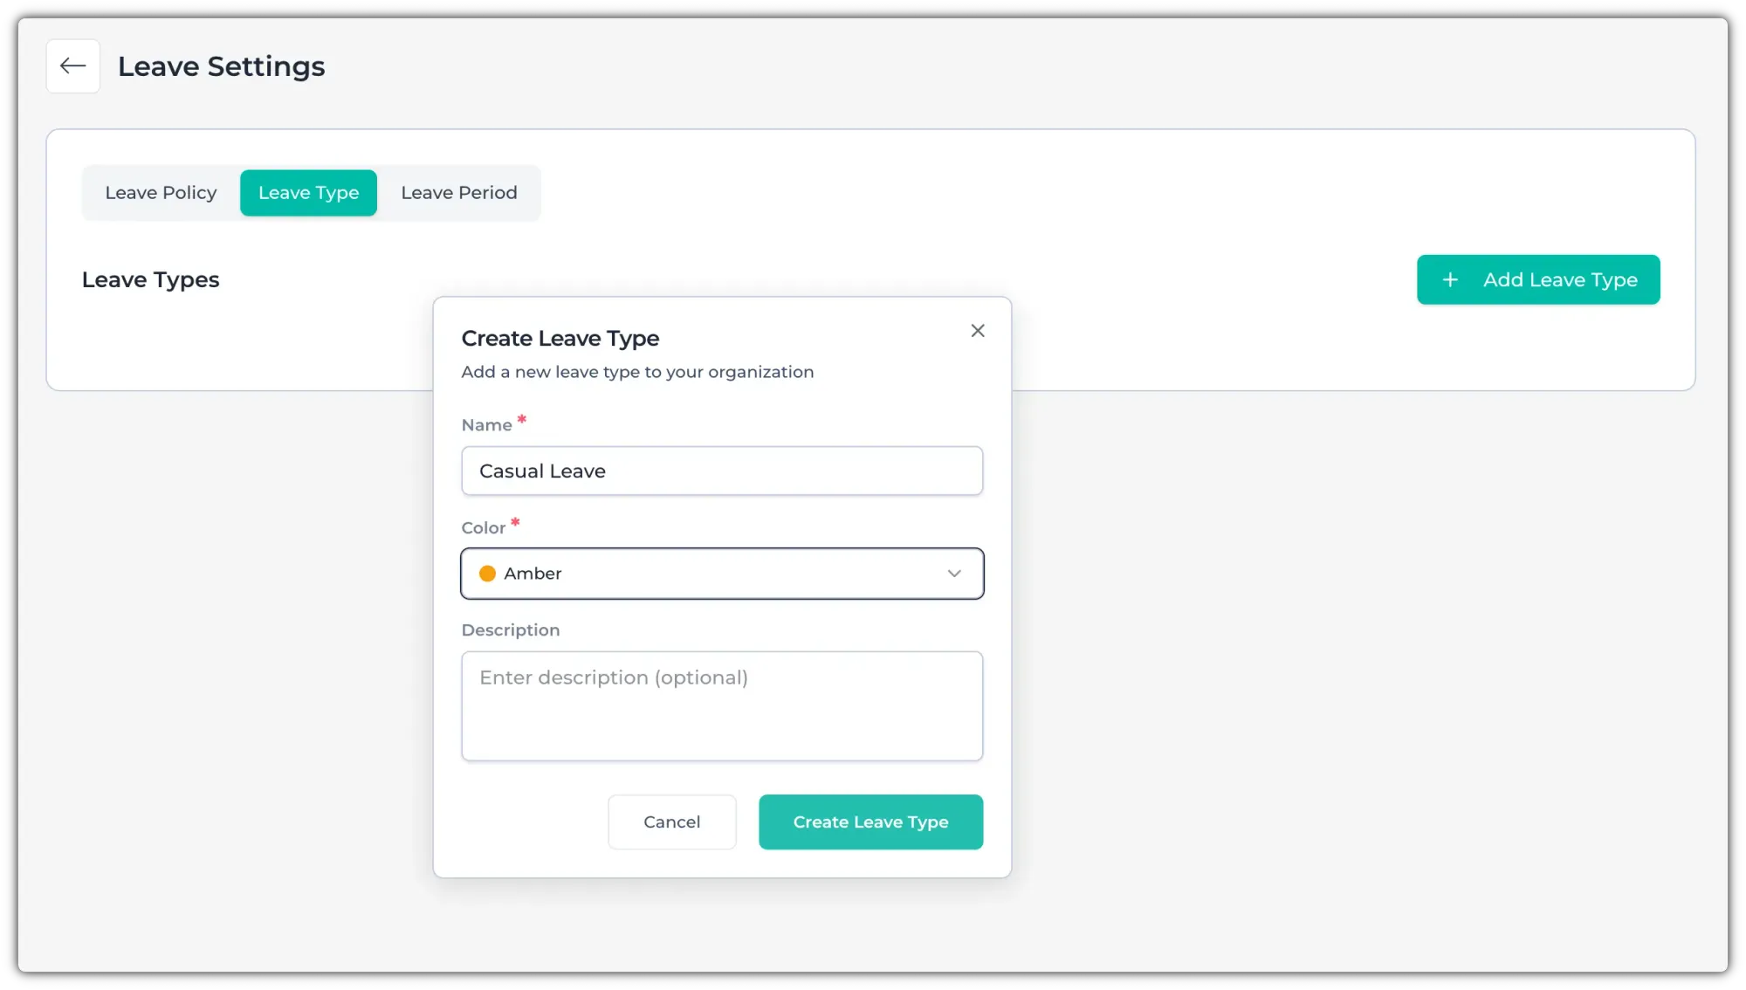
Task: Click the Add Leave Type button label
Action: [x=1560, y=280]
